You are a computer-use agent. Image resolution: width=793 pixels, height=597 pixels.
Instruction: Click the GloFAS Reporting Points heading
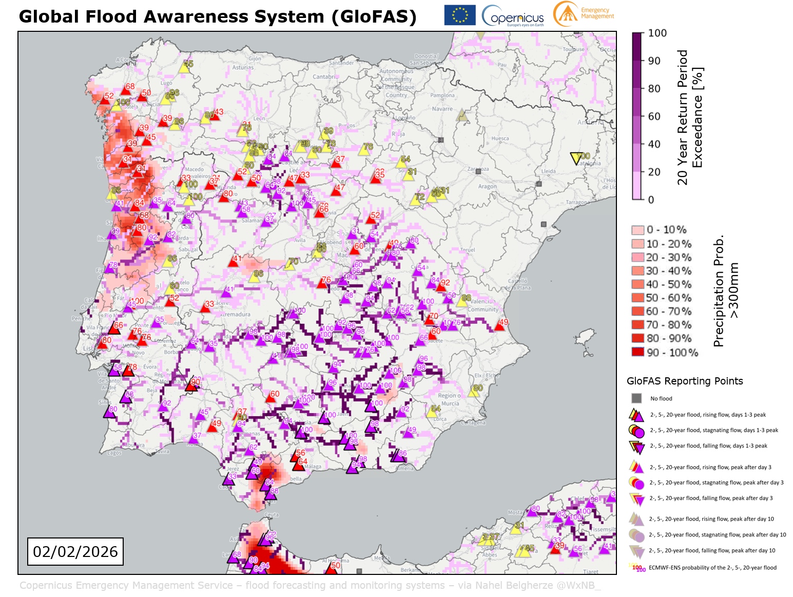[x=685, y=381]
